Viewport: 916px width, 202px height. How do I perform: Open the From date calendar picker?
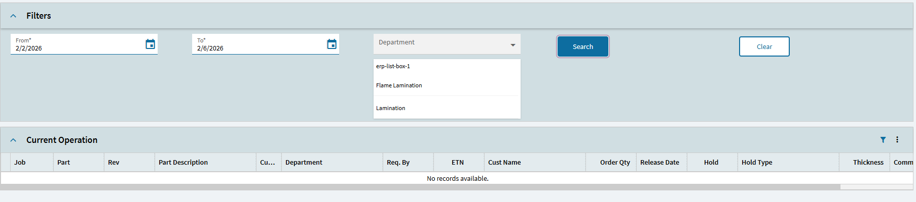tap(150, 44)
